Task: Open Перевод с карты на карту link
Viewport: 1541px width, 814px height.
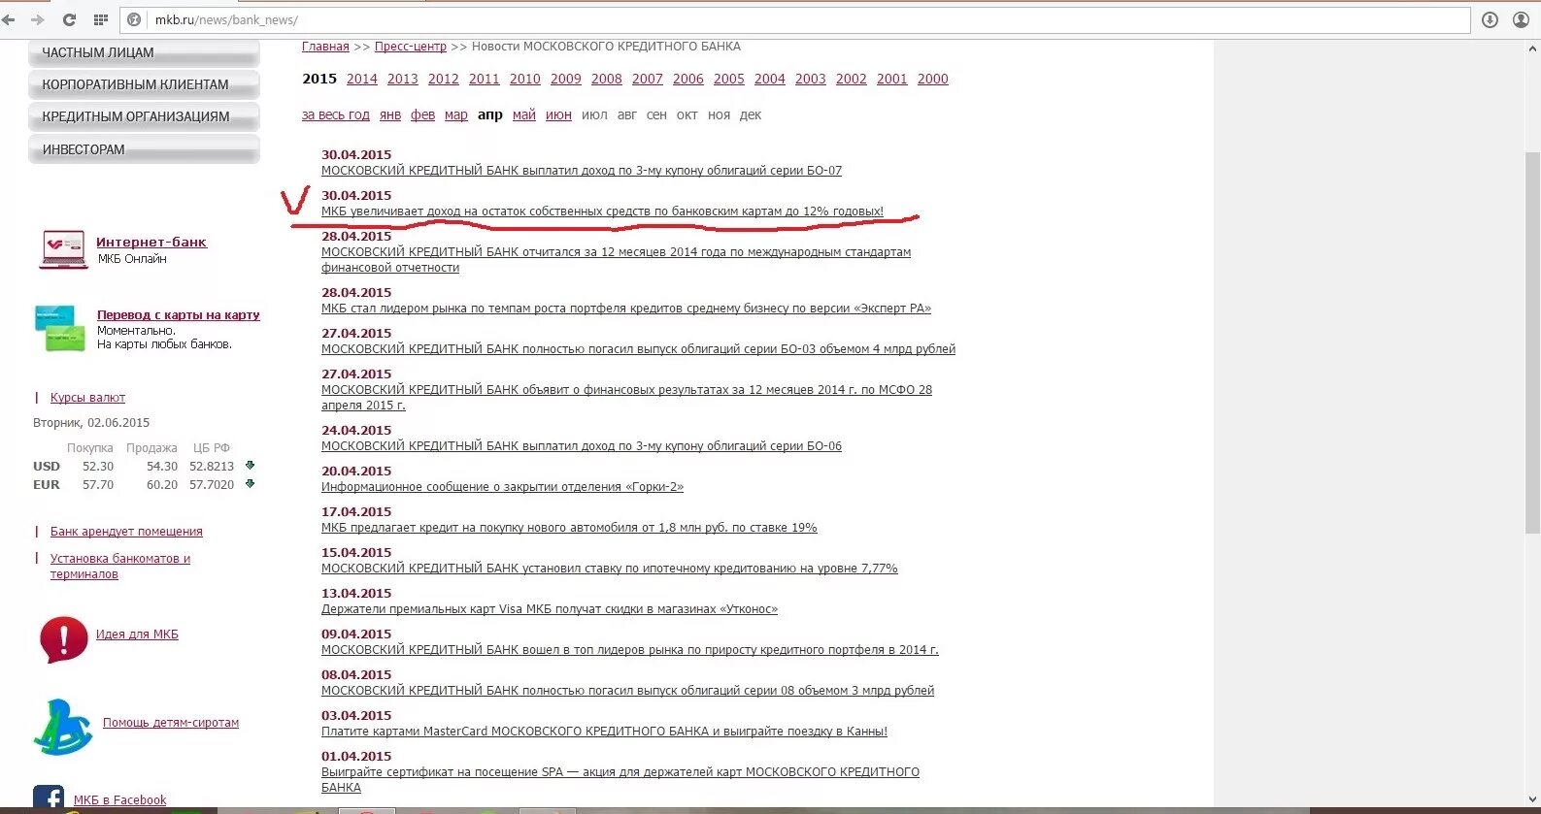Action: [179, 315]
